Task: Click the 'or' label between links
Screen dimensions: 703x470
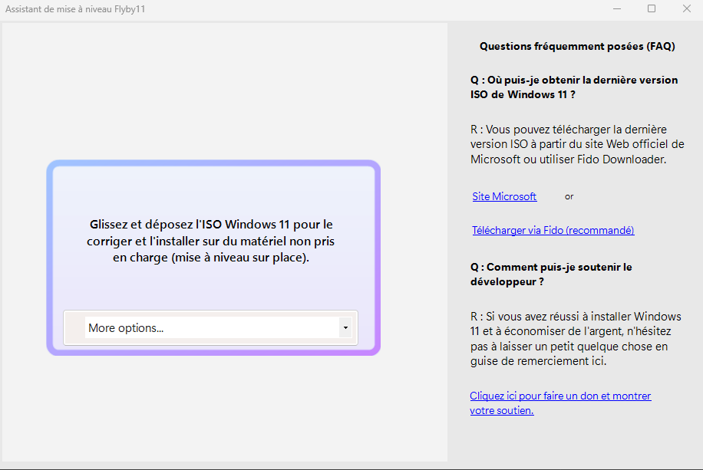Action: click(x=569, y=197)
